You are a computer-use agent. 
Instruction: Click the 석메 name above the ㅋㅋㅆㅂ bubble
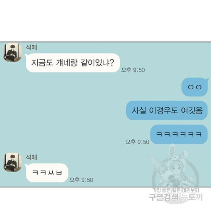pyautogui.click(x=31, y=158)
